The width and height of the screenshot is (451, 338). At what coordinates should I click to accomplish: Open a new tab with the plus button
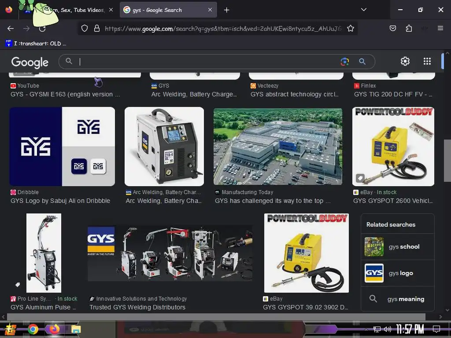[x=227, y=10]
